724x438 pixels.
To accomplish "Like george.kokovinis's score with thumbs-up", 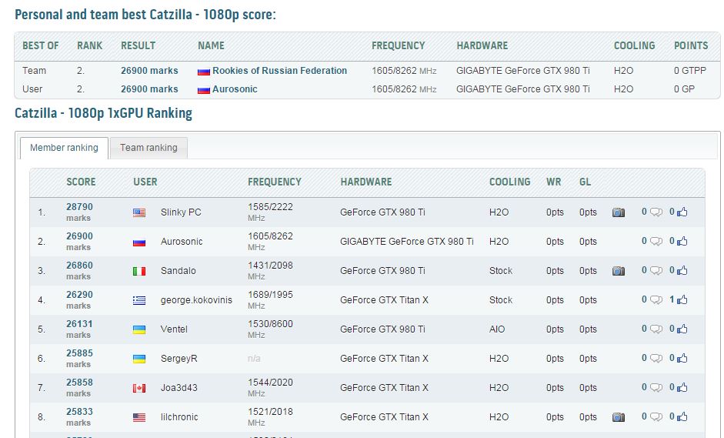I will pyautogui.click(x=682, y=299).
